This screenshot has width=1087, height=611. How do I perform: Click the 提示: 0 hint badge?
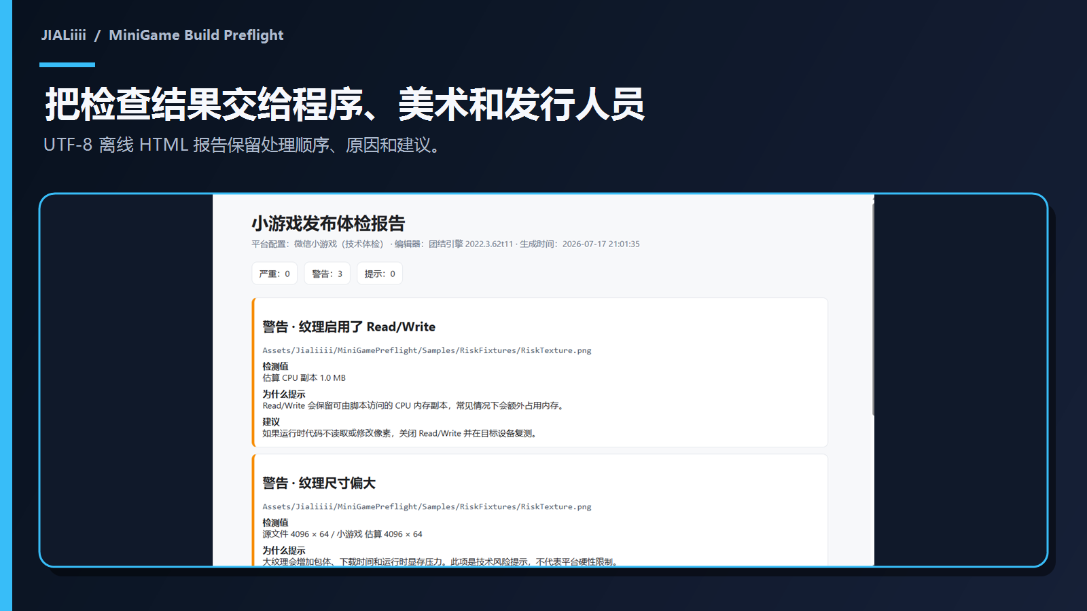click(380, 274)
